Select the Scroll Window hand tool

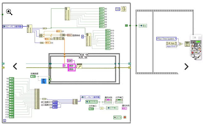[x=200, y=49]
